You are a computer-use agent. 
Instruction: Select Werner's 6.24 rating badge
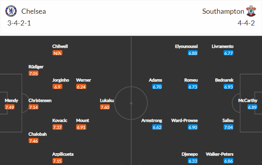(x=81, y=87)
